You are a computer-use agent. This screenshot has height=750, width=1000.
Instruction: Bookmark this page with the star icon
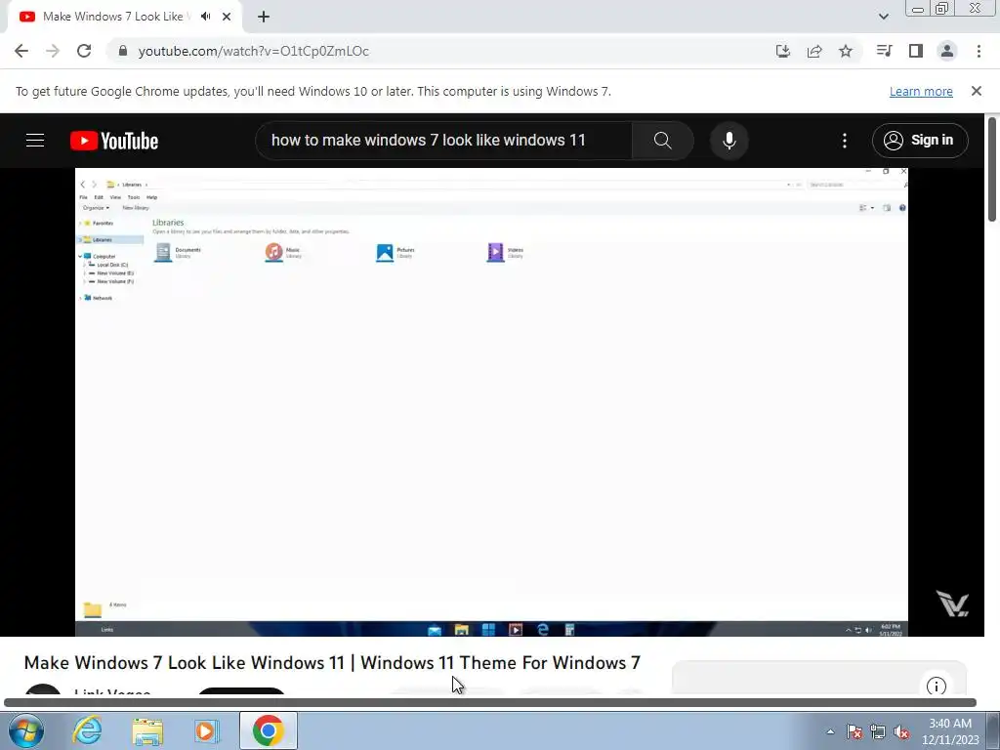click(x=846, y=51)
